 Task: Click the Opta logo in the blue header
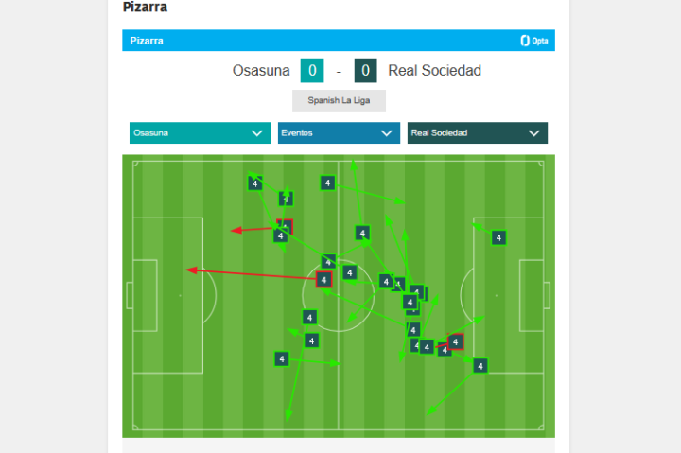534,41
